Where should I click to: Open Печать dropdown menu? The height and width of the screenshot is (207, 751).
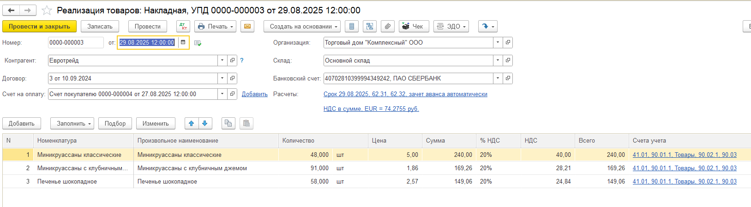coord(216,26)
